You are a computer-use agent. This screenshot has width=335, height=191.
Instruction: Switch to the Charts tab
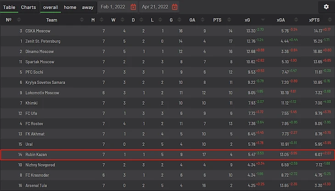point(28,7)
